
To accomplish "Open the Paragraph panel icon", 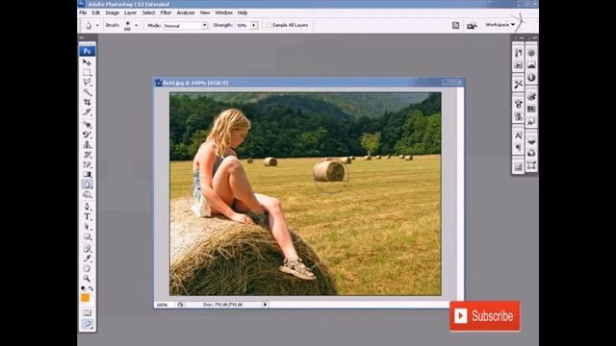I will (518, 148).
